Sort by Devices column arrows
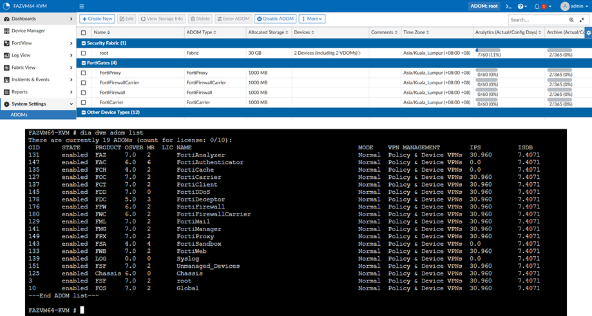 pyautogui.click(x=312, y=32)
